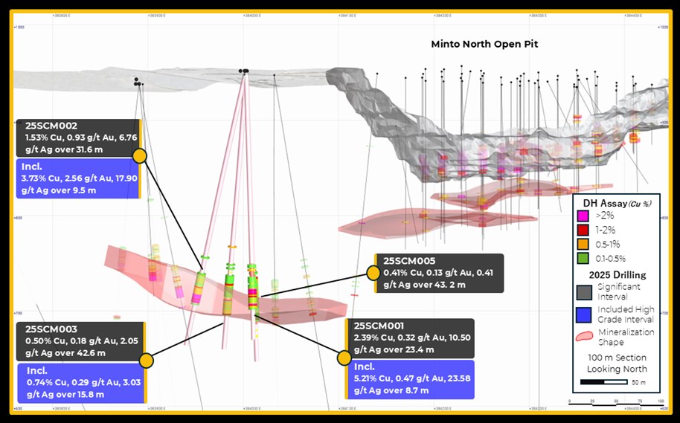Click the Minto North Open Pit title
The image size is (680, 423).
484,44
